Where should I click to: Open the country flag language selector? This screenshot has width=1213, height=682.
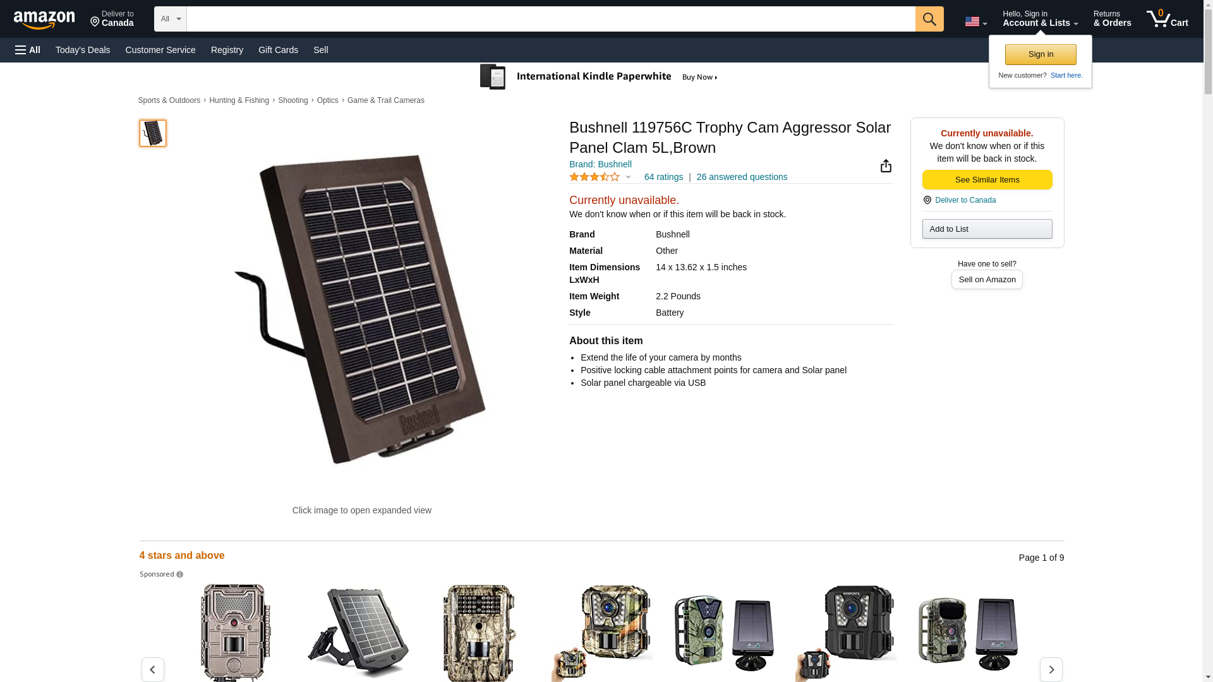tap(975, 21)
